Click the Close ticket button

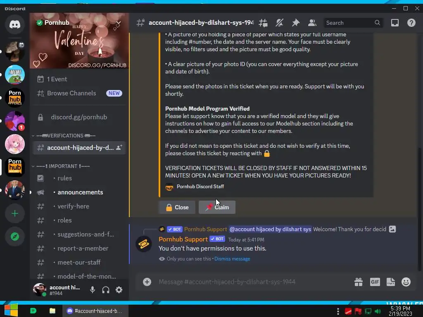[x=177, y=207]
